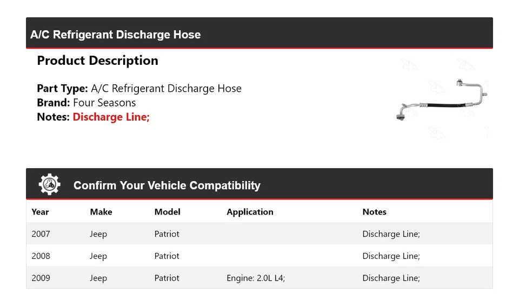This screenshot has height=306, width=519.
Task: Click the A/C Refrigerant Discharge Hose title bar
Action: pos(115,35)
